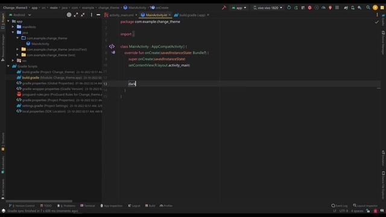Open the Android project view dropdown
The width and height of the screenshot is (386, 217).
click(20, 15)
